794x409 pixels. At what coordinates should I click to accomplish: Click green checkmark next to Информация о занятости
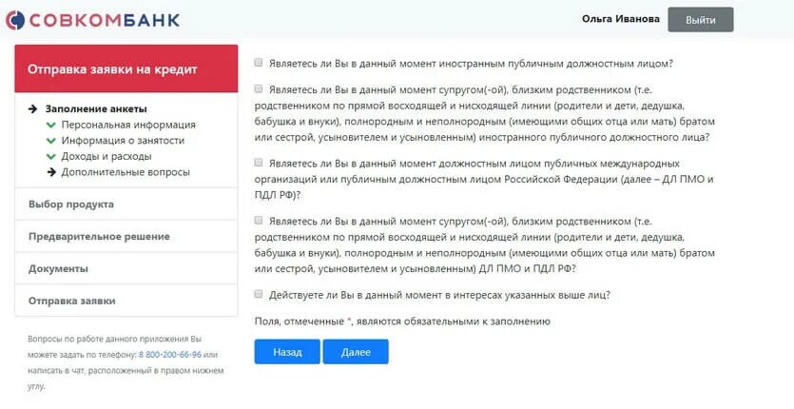pyautogui.click(x=50, y=141)
